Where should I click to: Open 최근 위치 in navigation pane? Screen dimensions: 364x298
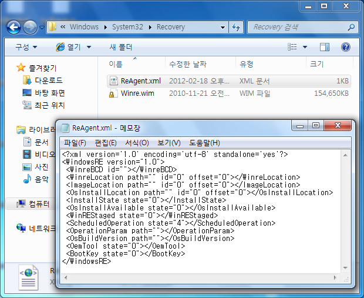[x=50, y=105]
